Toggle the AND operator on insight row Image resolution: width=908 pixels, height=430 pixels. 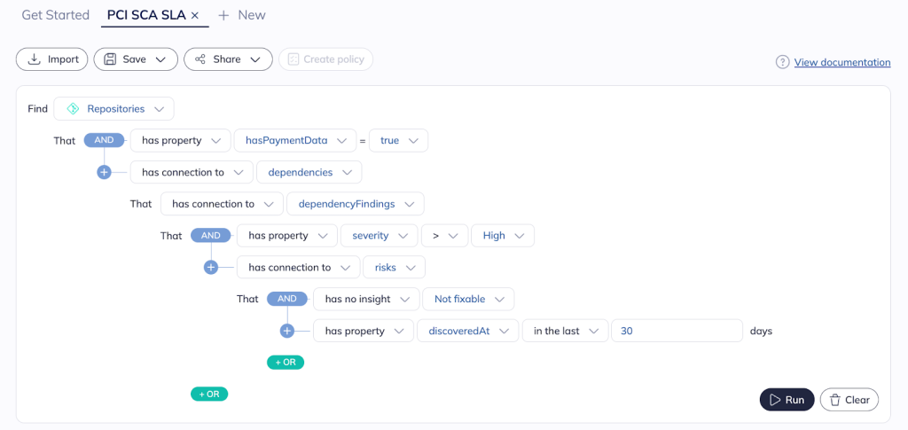[x=286, y=299]
